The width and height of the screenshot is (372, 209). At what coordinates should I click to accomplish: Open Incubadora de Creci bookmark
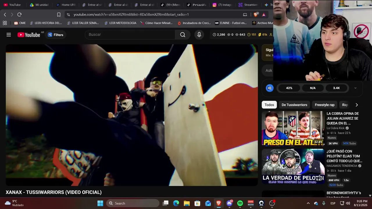pos(194,23)
